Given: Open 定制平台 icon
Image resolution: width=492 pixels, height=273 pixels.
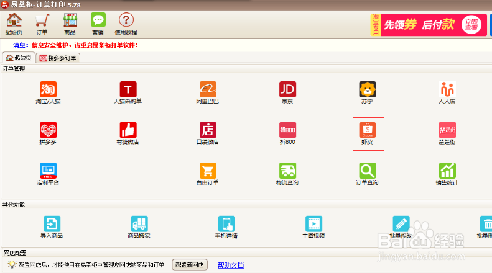Looking at the screenshot, I should (x=48, y=174).
